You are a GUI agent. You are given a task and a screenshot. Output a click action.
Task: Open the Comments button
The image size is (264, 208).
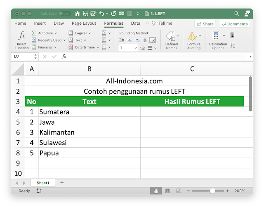234,24
